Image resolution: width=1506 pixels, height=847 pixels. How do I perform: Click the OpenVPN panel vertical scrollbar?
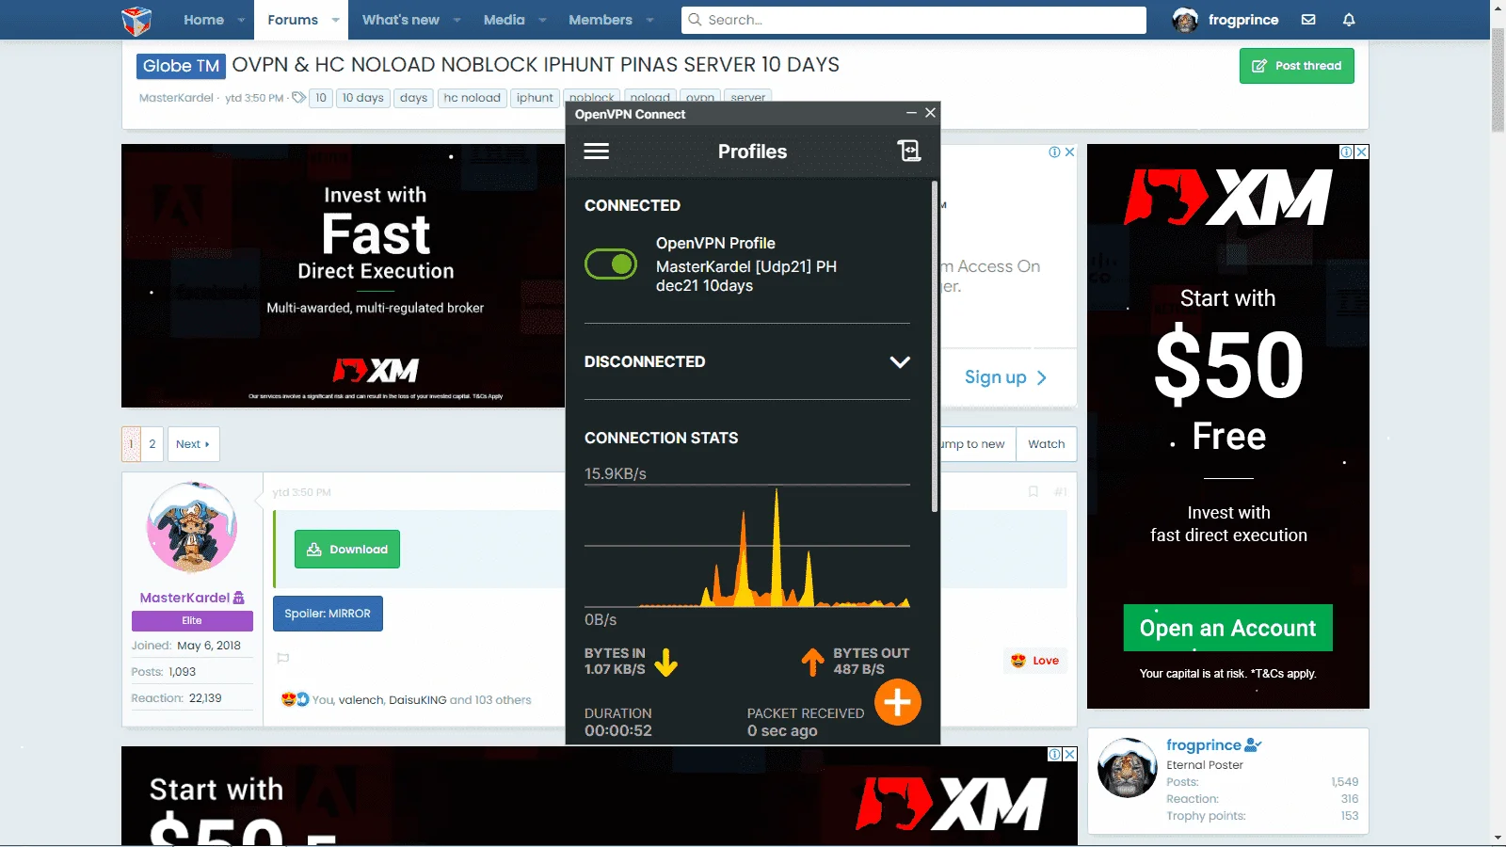coord(935,346)
